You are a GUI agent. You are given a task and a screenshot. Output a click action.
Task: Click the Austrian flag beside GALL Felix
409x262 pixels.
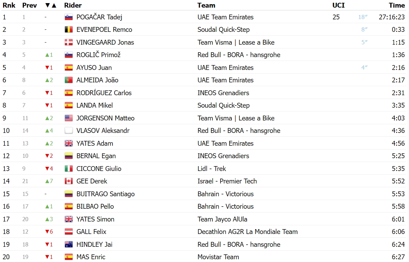click(x=69, y=232)
